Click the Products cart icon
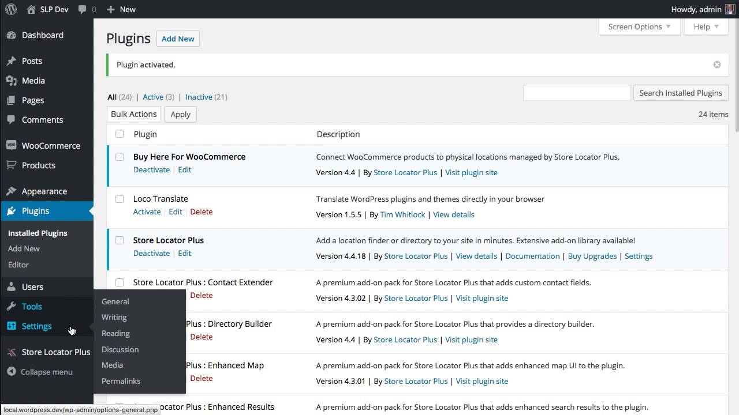Screen dimensions: 739x415 point(11,165)
